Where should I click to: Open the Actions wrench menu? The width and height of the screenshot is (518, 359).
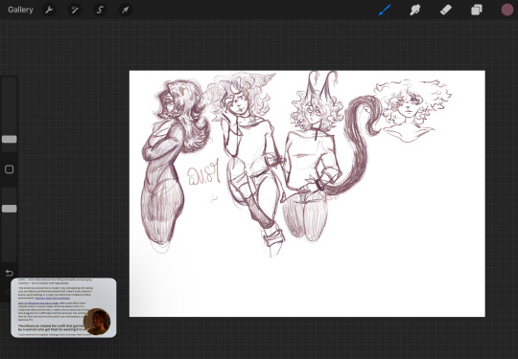(49, 10)
